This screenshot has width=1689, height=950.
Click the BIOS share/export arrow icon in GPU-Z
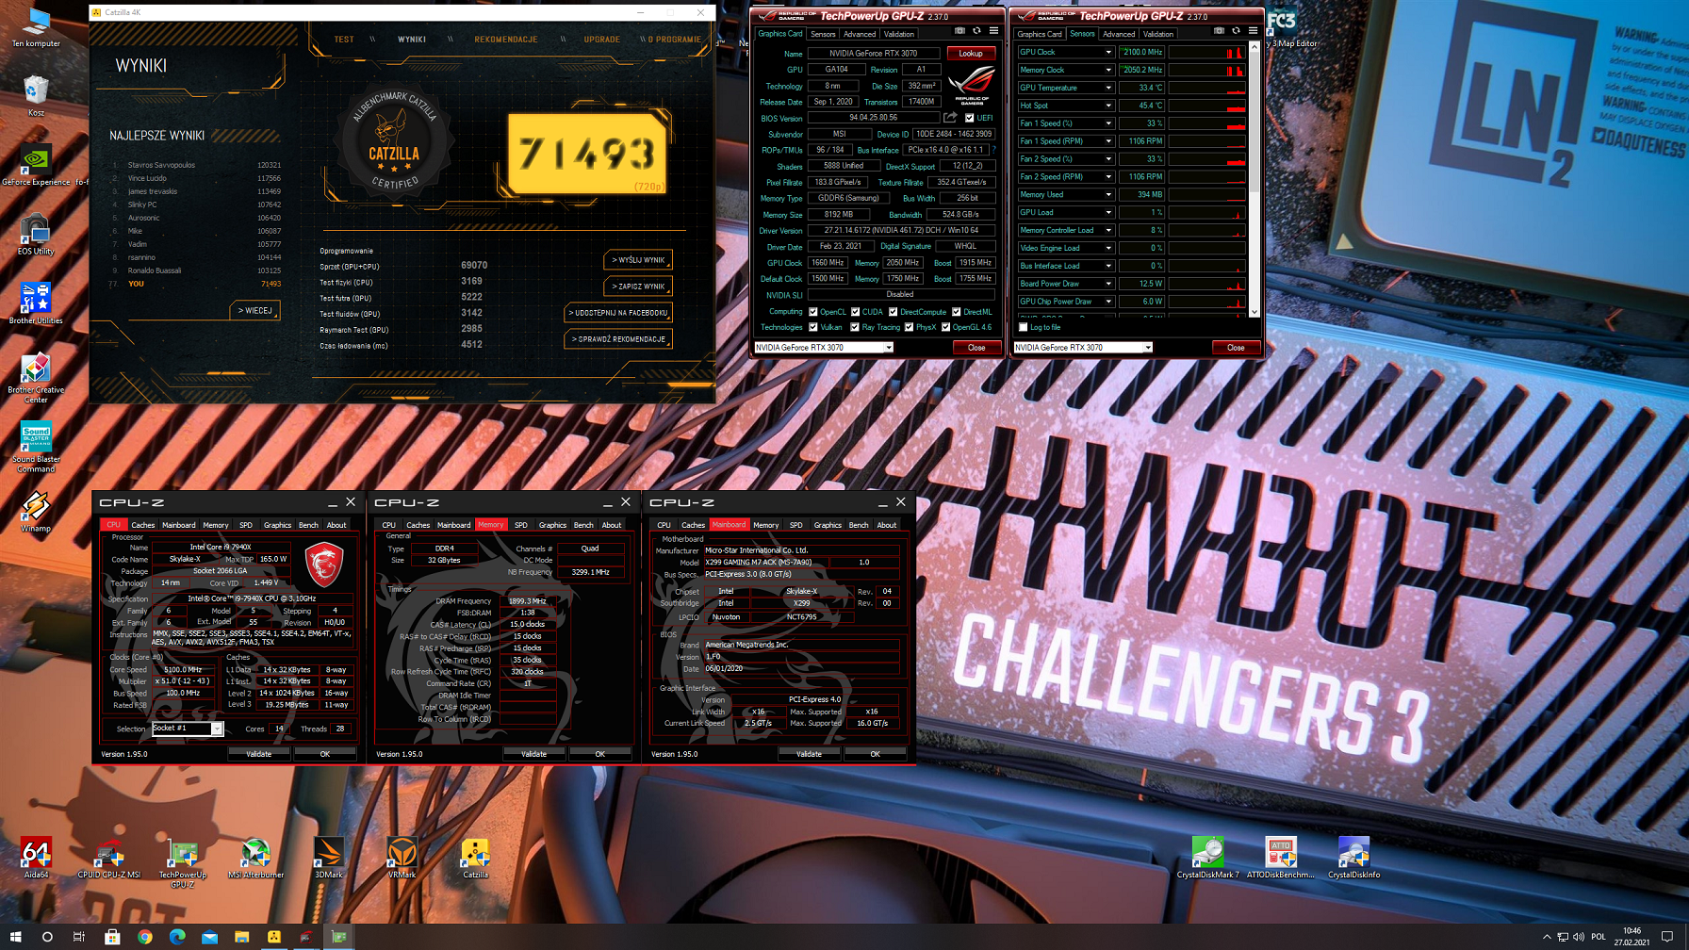pyautogui.click(x=950, y=118)
